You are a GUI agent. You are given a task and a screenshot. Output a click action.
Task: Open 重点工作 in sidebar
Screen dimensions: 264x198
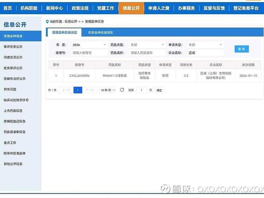10,143
